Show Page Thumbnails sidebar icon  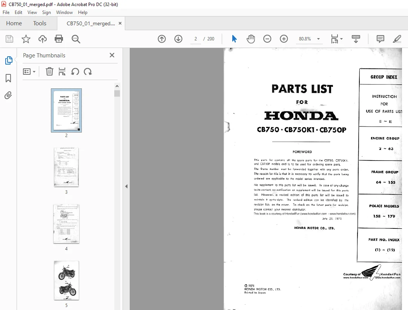[x=9, y=60]
